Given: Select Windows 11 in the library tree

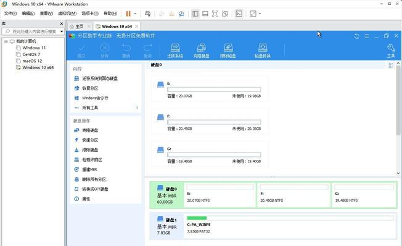Looking at the screenshot, I should coord(34,48).
